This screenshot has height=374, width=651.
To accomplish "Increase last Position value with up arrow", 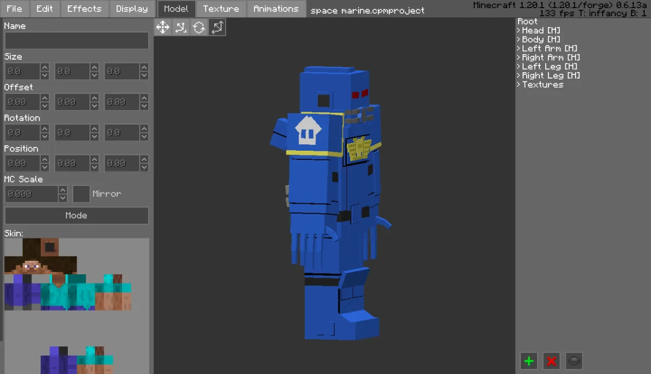I will [x=144, y=159].
